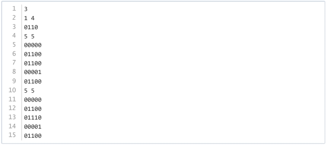Place cursor in '00000' text on line 5

click(33, 45)
